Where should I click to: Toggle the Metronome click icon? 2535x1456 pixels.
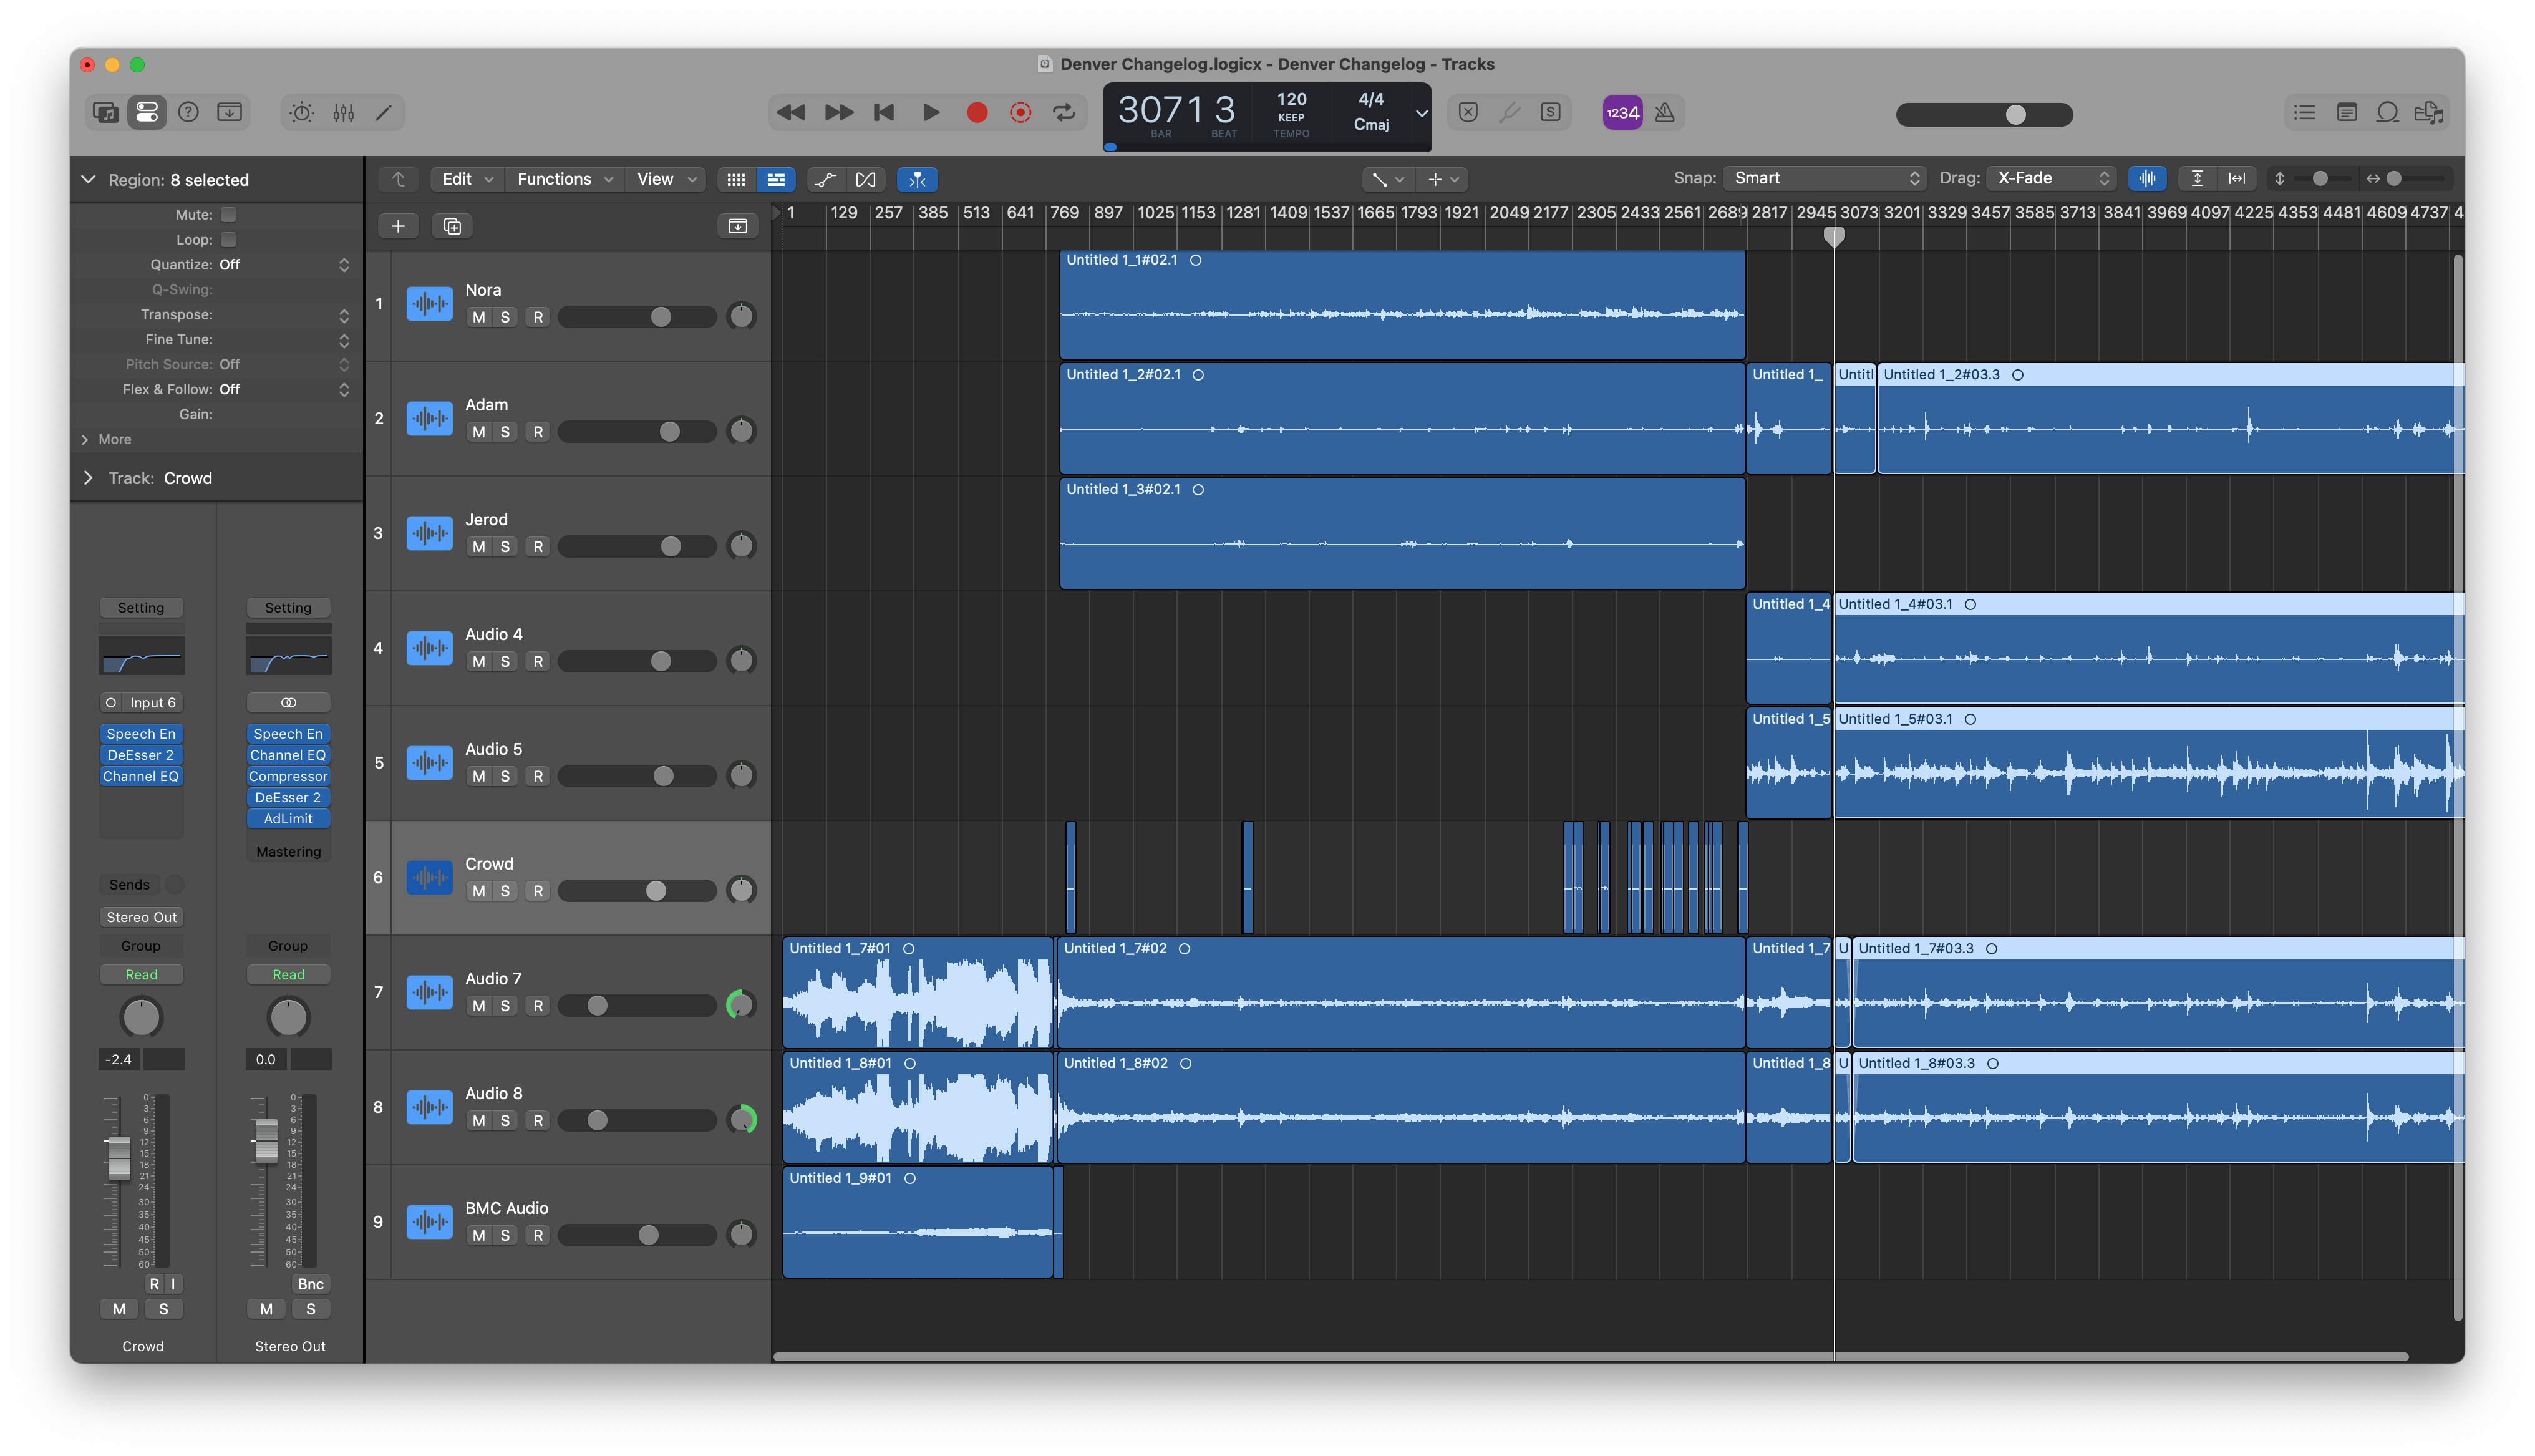pos(1664,112)
